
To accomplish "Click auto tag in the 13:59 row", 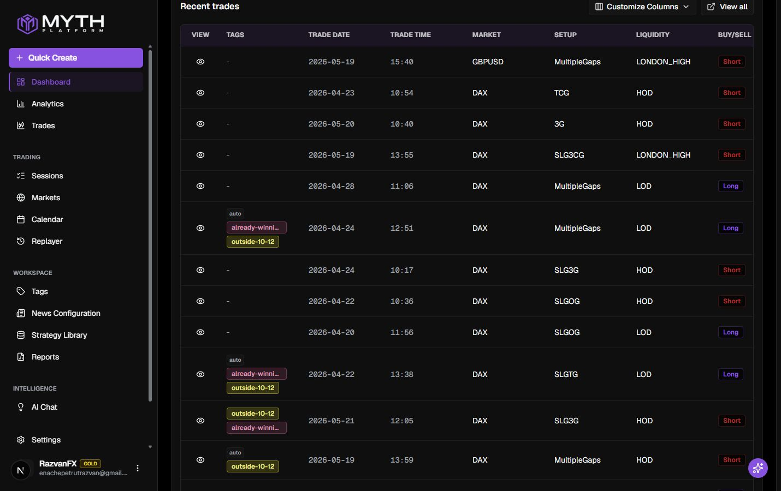I will pyautogui.click(x=235, y=453).
